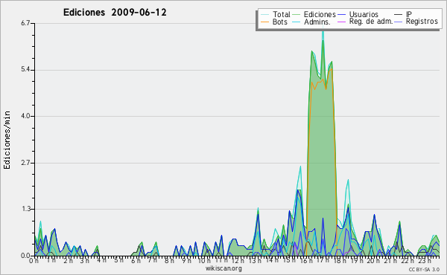Screen dimensions: 447x275
Task: Click the '23 h' x-axis label
Action: click(425, 261)
